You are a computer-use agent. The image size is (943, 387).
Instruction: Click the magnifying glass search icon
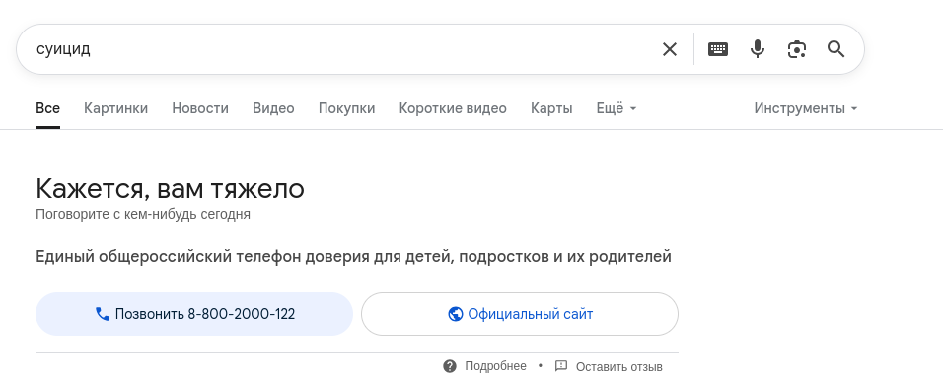click(836, 49)
